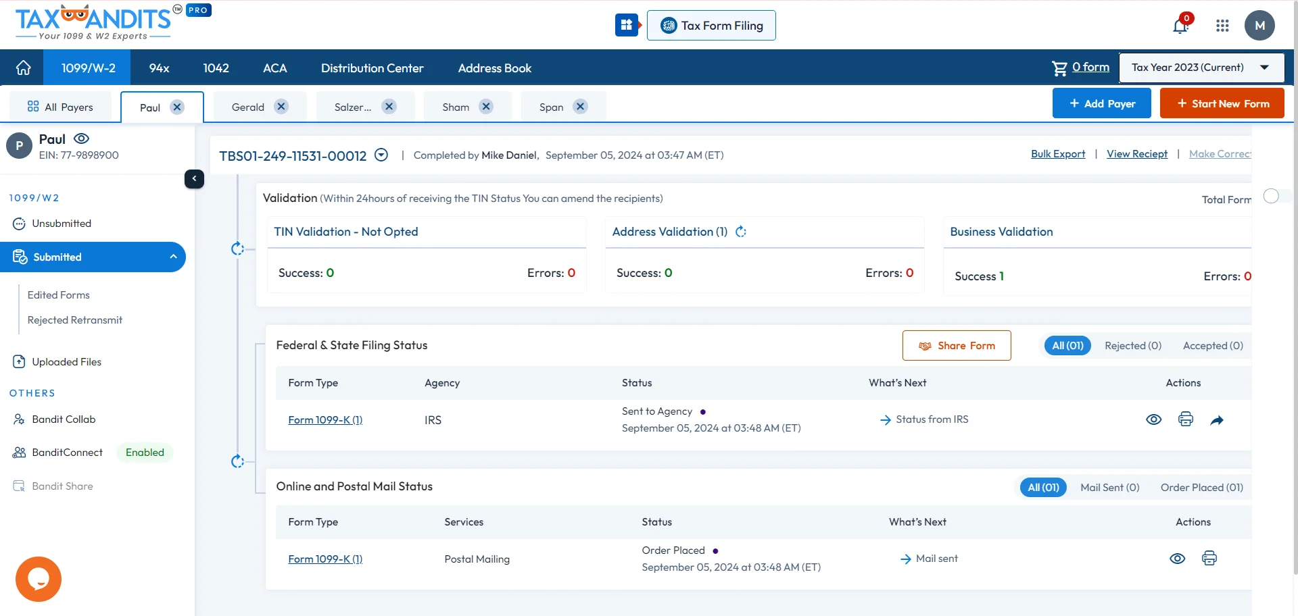1298x616 pixels.
Task: Go to Distribution Center
Action: (x=372, y=68)
